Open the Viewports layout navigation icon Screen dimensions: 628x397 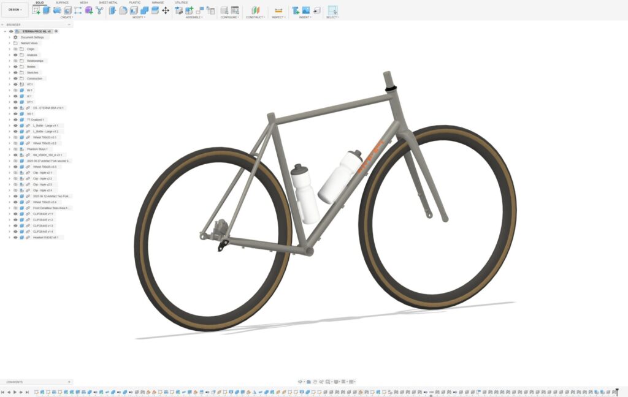coord(351,382)
